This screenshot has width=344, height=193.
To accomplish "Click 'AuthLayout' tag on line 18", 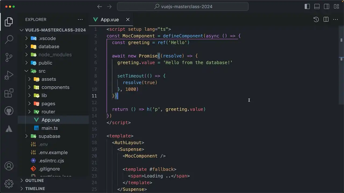I will click(x=128, y=143).
